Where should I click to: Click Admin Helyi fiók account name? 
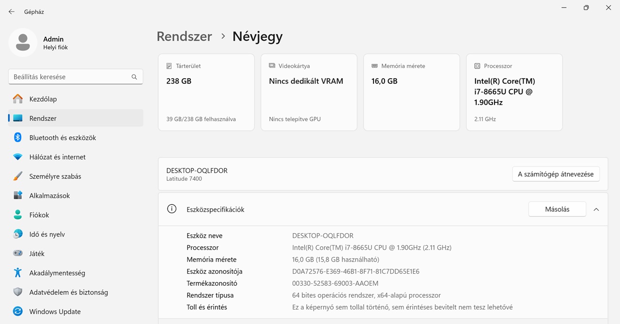(x=55, y=43)
